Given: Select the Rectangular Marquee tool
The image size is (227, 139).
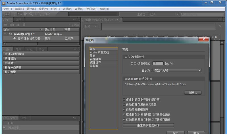Looking at the screenshot, I should click(x=42, y=14).
